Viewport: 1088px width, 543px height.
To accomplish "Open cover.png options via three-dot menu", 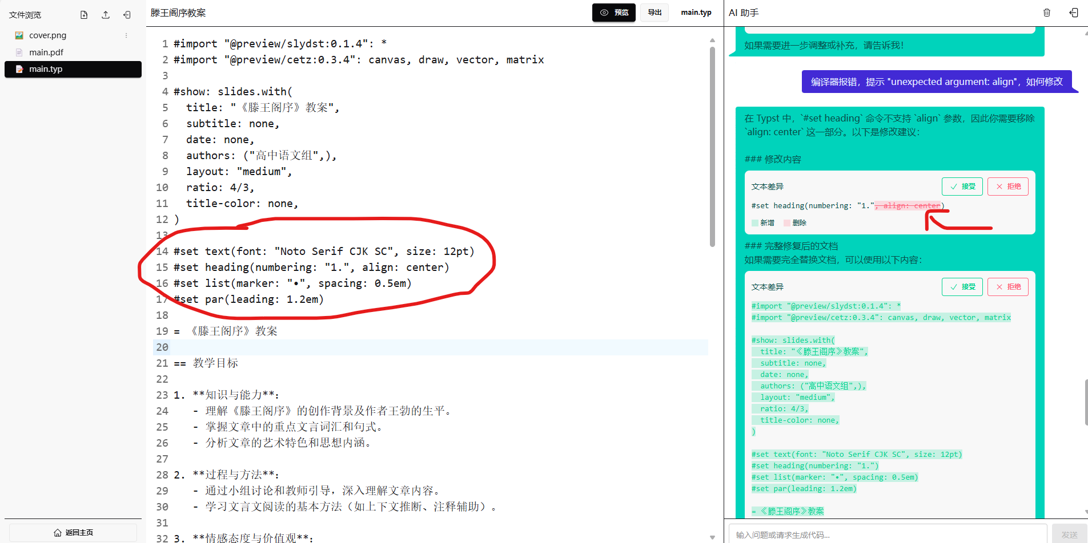I will pos(126,35).
